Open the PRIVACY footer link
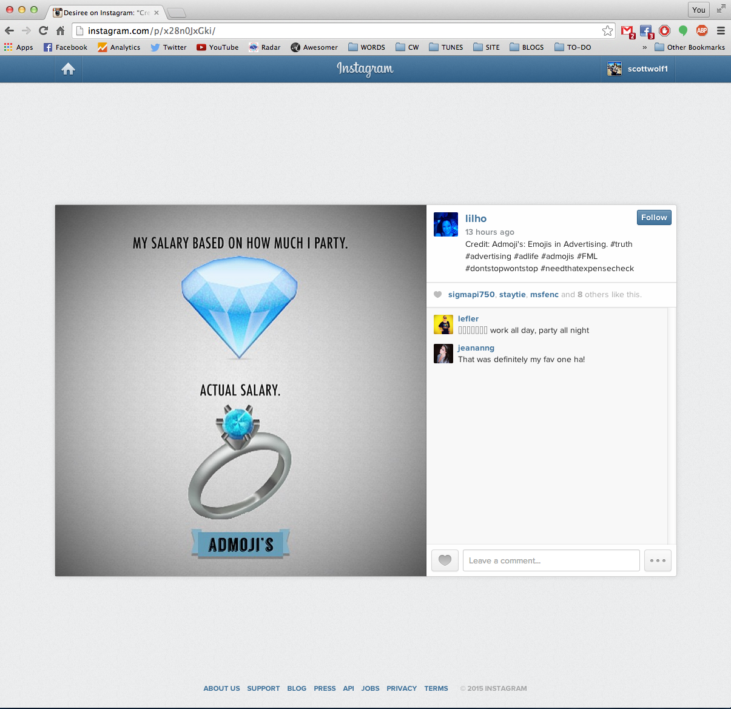 (402, 688)
